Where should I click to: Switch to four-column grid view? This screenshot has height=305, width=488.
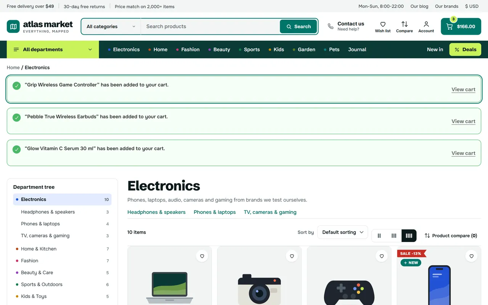coord(409,236)
